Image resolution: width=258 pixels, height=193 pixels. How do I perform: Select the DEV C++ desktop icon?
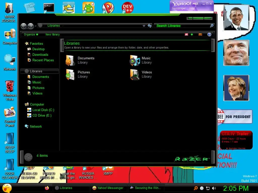click(x=127, y=8)
